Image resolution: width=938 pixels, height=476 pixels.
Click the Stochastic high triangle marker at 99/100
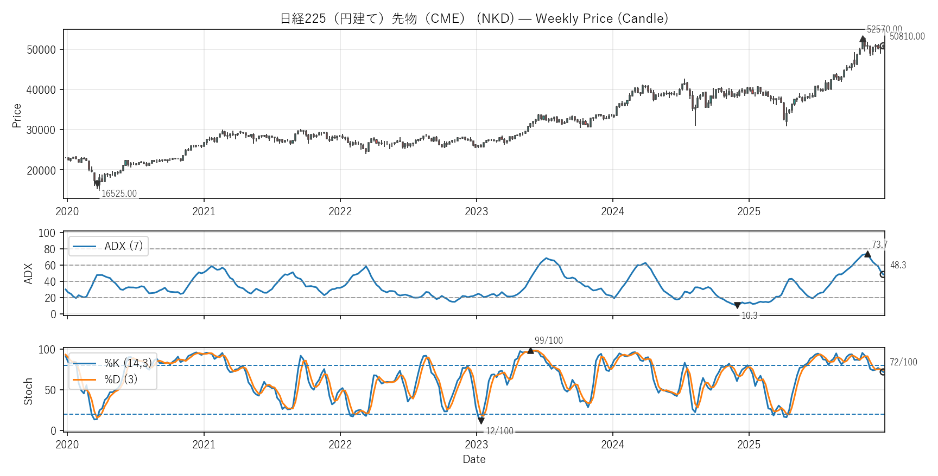tap(530, 351)
